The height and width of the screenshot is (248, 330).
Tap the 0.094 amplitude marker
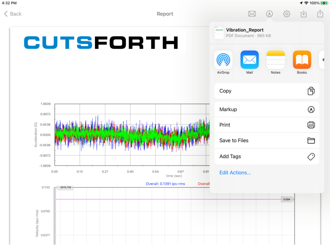287,199
